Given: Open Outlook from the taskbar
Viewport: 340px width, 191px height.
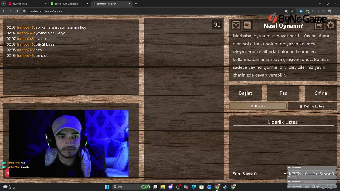Looking at the screenshot, I should click(x=209, y=187).
